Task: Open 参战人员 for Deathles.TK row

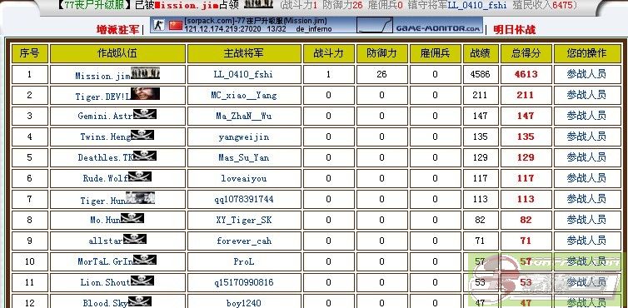Action: tap(586, 157)
